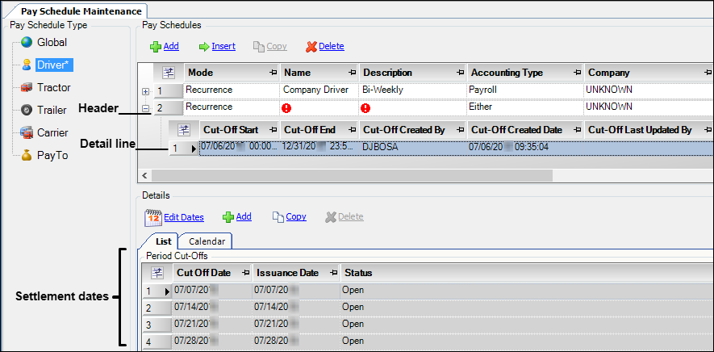Pin the Name column
714x352 pixels.
coord(352,73)
